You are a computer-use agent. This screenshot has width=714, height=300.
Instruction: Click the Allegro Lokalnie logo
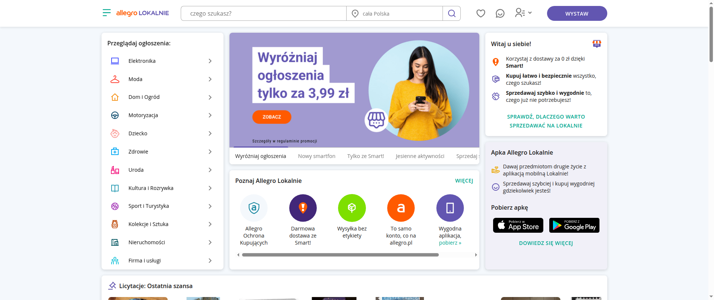coord(142,13)
